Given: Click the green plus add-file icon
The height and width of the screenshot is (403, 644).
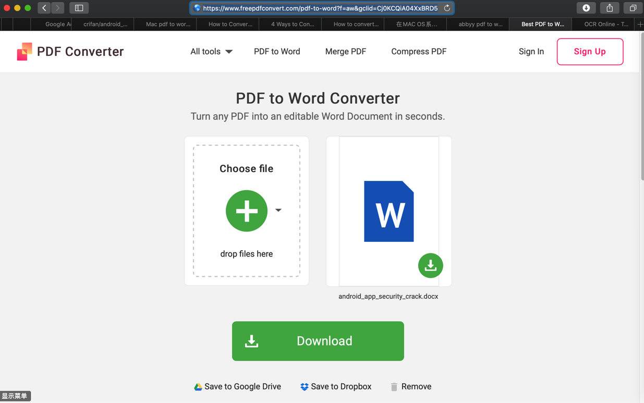Looking at the screenshot, I should 247,211.
